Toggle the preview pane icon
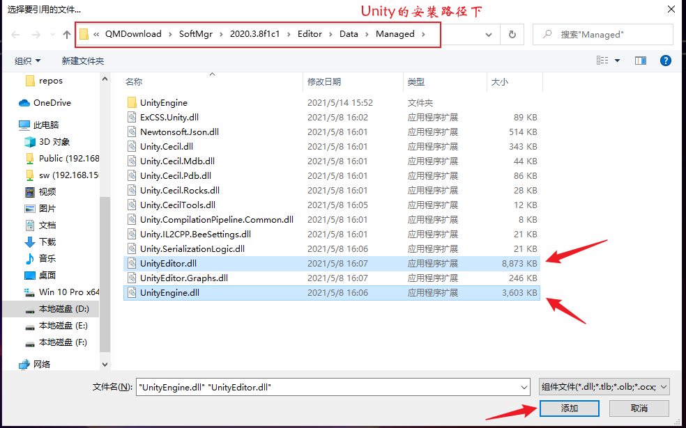The height and width of the screenshot is (428, 686). [641, 61]
